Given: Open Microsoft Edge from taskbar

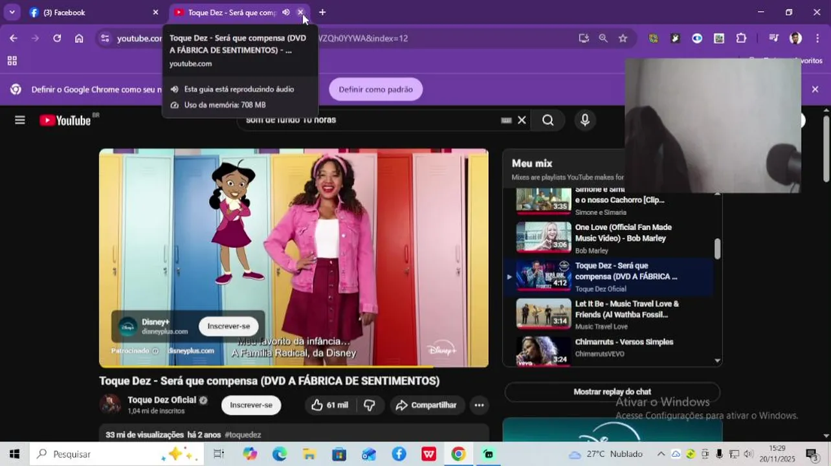Looking at the screenshot, I should coord(280,454).
